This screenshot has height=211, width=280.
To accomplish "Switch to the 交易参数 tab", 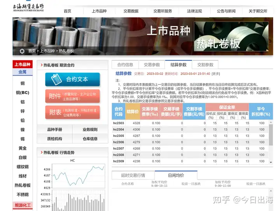I will pyautogui.click(x=152, y=65).
